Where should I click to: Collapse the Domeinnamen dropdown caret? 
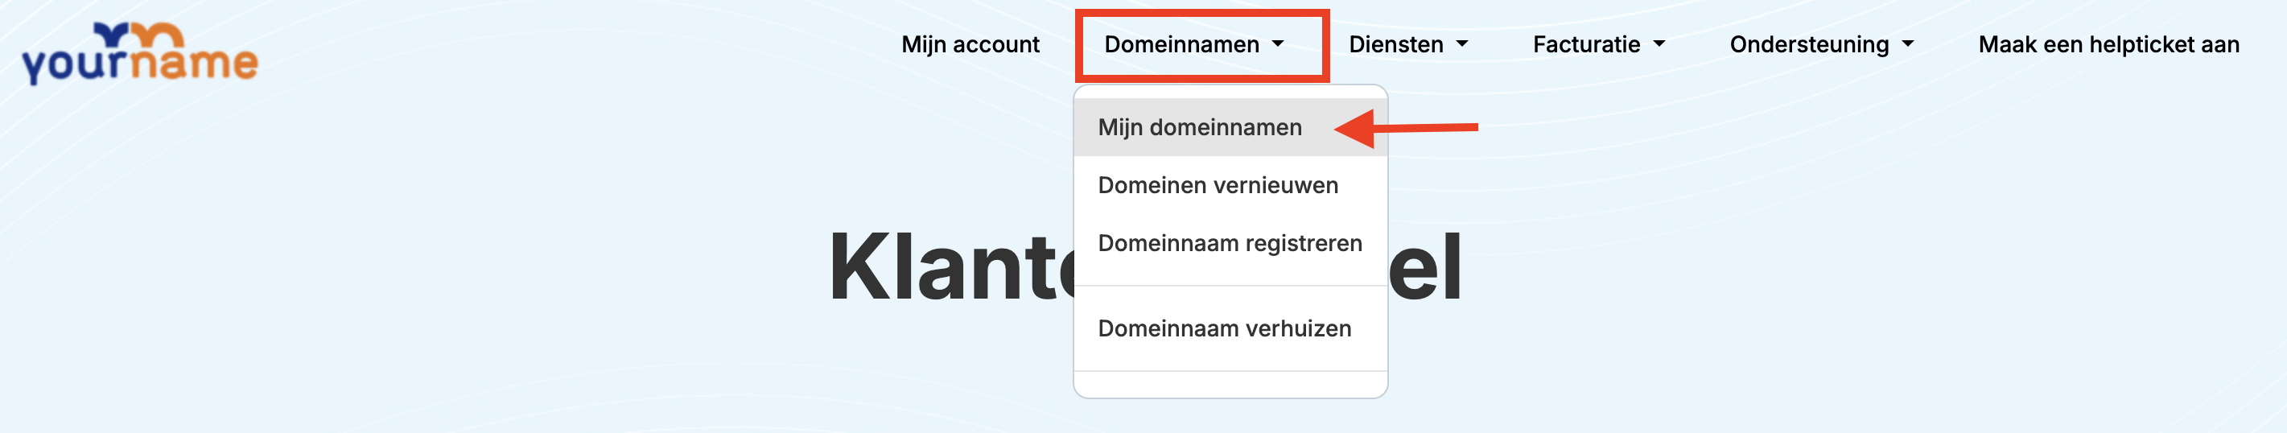pos(1278,44)
